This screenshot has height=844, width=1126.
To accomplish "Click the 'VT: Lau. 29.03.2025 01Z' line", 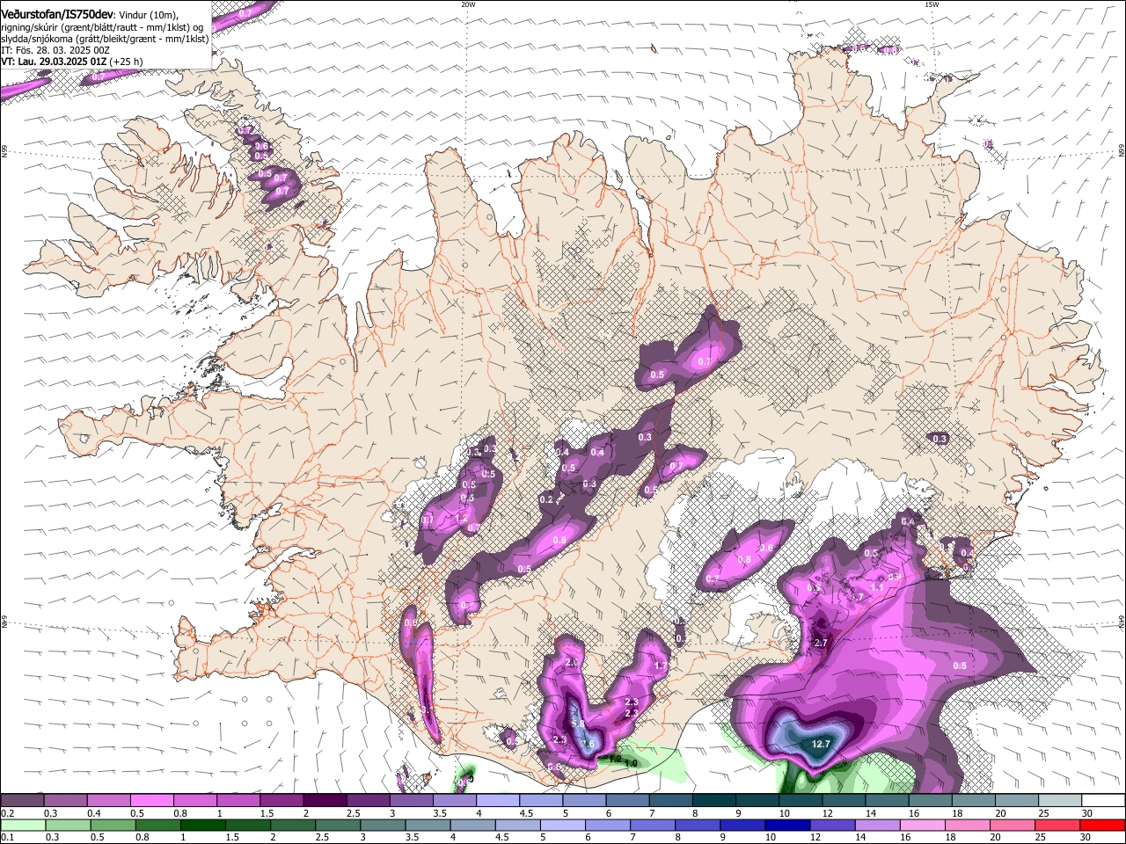I will coord(54,62).
